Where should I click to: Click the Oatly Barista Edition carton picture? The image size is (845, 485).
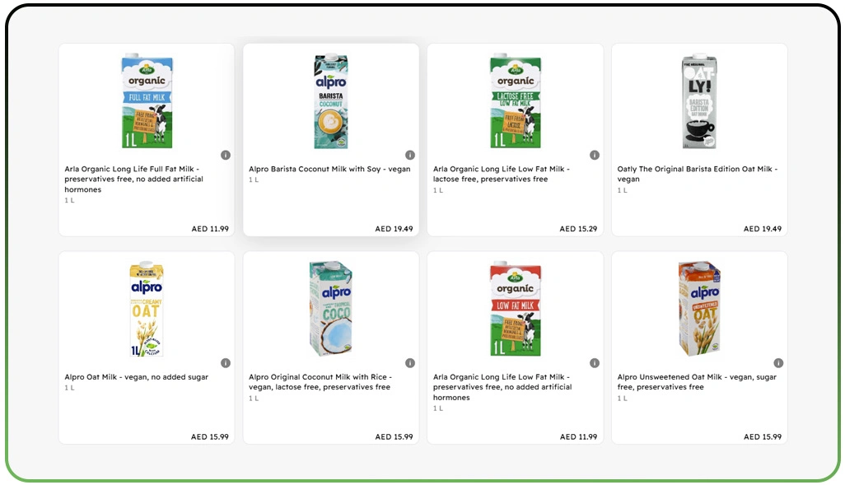coord(699,101)
